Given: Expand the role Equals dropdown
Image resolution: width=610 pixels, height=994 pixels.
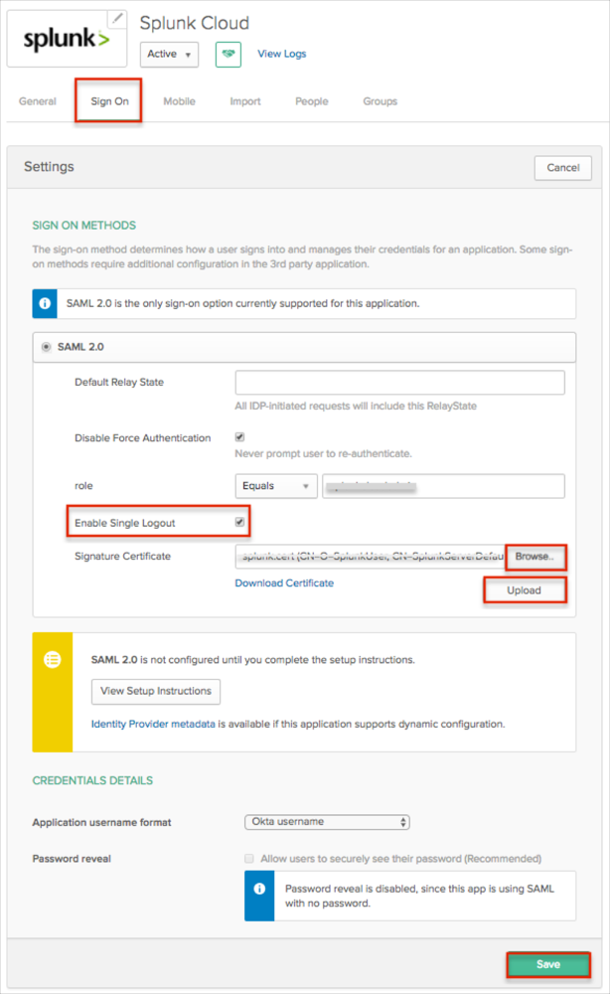Looking at the screenshot, I should tap(275, 486).
